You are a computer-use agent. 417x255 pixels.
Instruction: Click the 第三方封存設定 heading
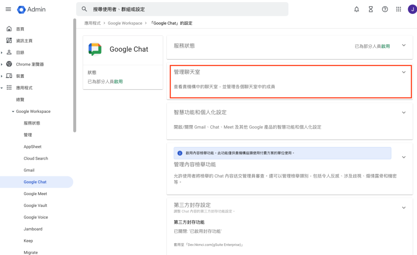[192, 205]
